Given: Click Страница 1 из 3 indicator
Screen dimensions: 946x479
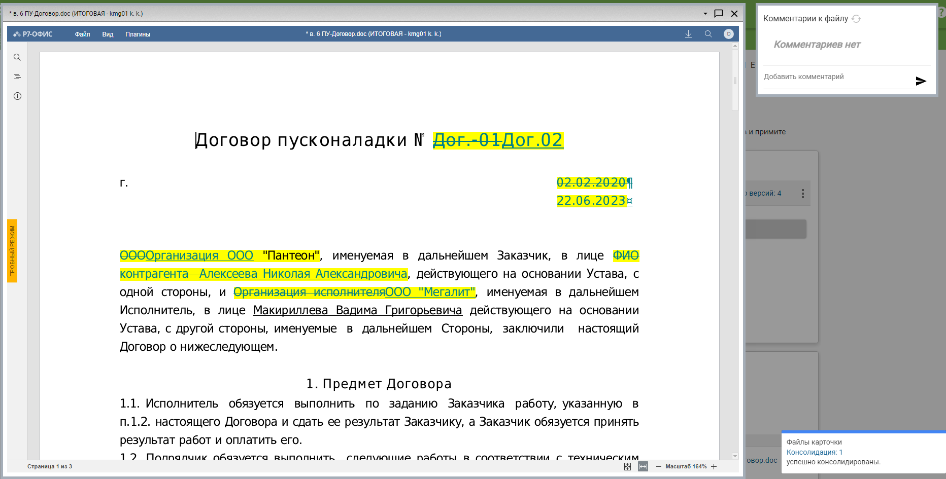Looking at the screenshot, I should (x=50, y=466).
